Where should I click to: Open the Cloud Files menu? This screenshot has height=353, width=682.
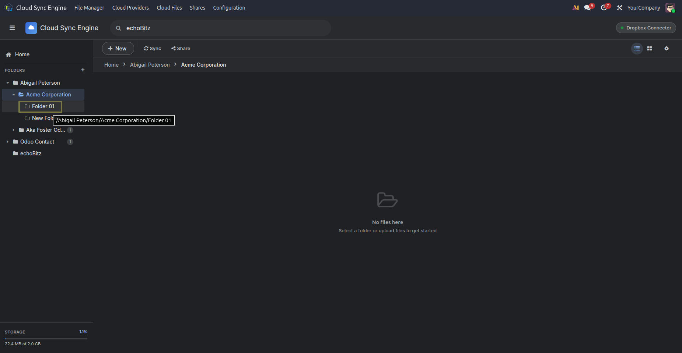click(169, 8)
